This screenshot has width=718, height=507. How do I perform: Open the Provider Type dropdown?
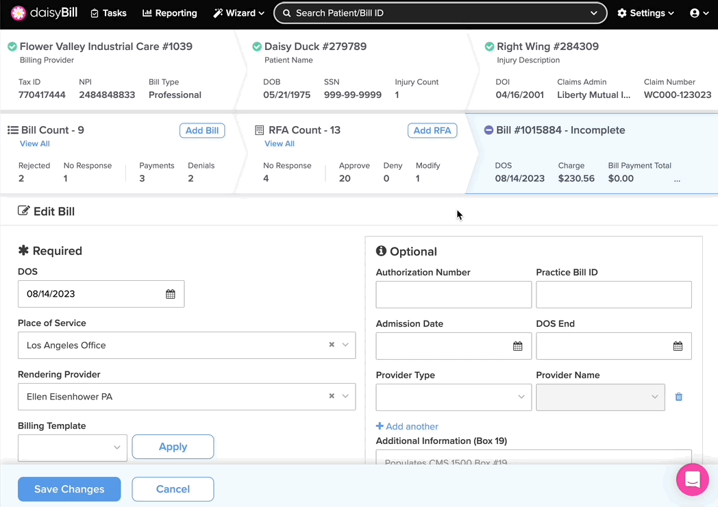pos(454,397)
